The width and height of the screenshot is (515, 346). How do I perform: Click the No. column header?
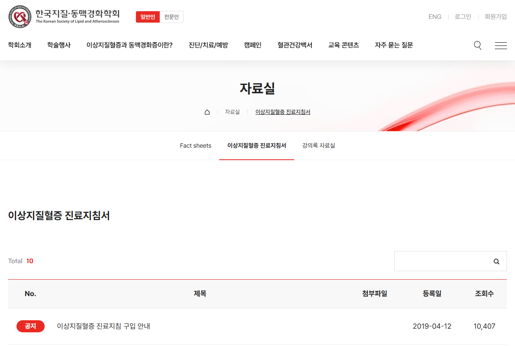[31, 294]
